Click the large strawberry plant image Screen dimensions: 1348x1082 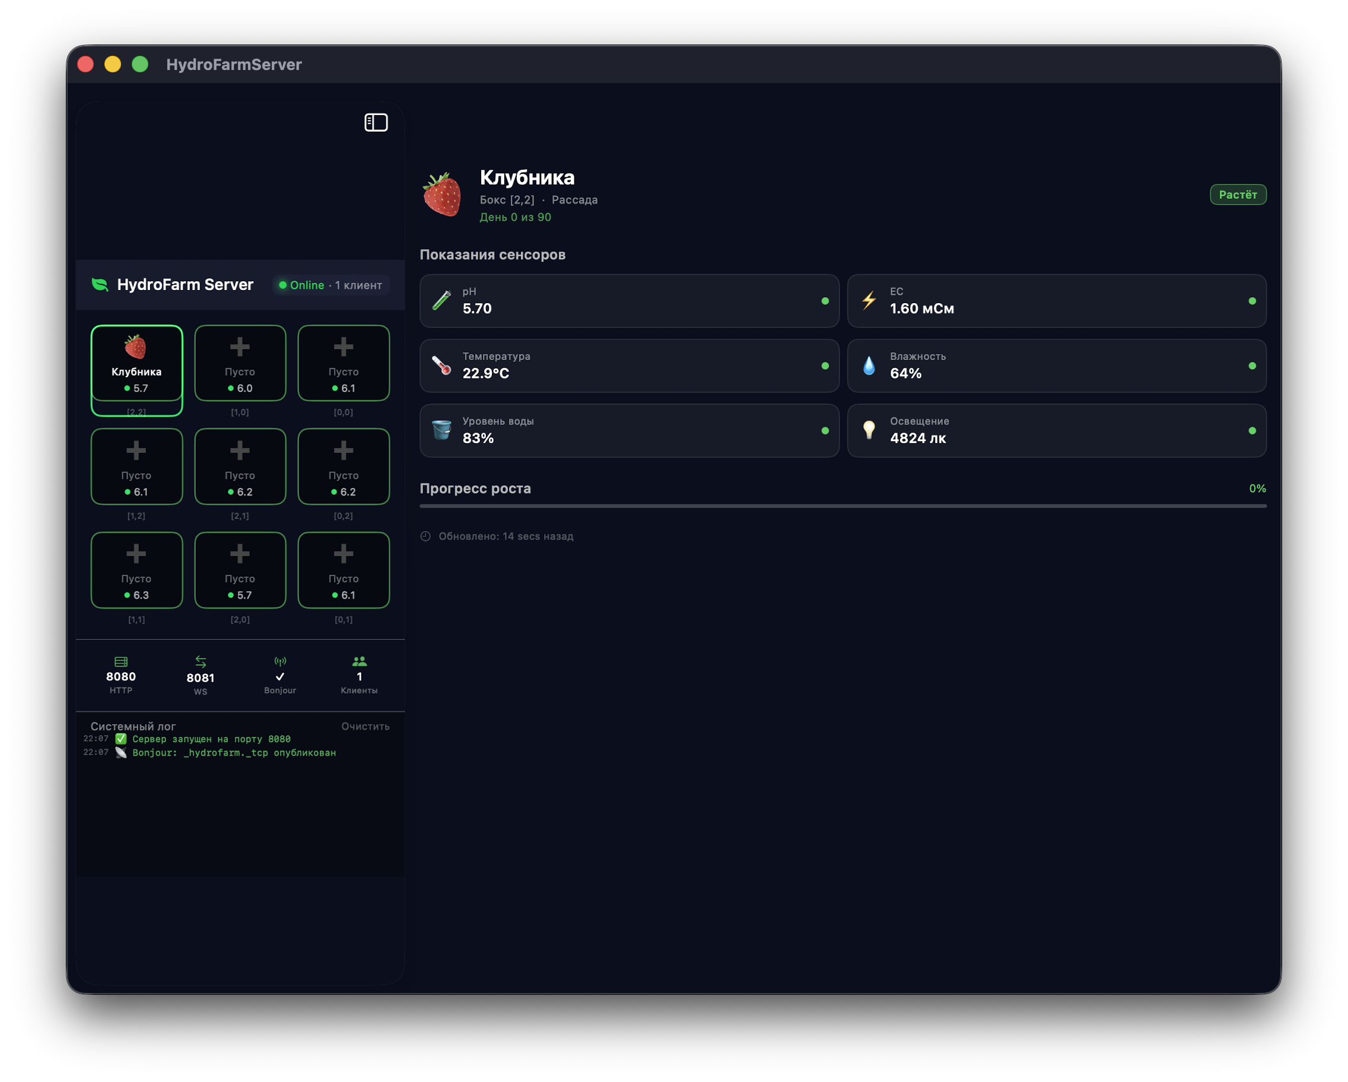click(x=442, y=195)
